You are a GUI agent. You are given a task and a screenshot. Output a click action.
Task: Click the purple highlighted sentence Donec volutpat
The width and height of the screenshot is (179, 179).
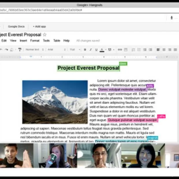pyautogui.click(x=122, y=89)
